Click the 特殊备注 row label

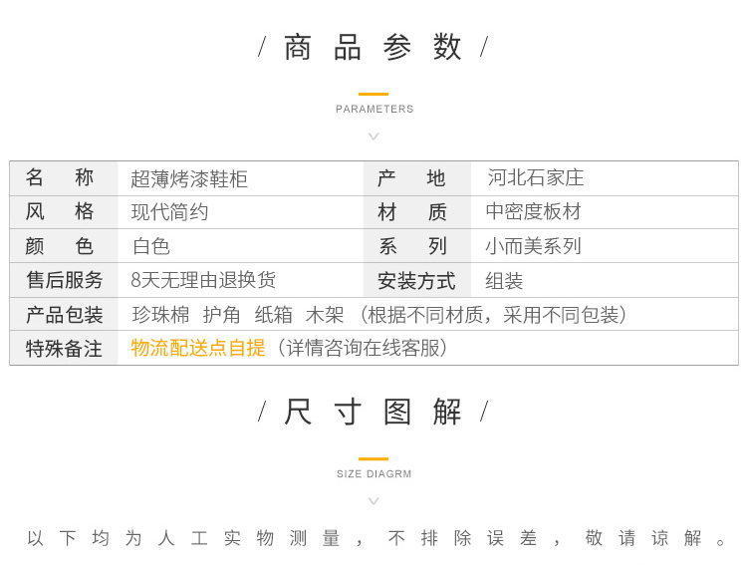point(65,349)
